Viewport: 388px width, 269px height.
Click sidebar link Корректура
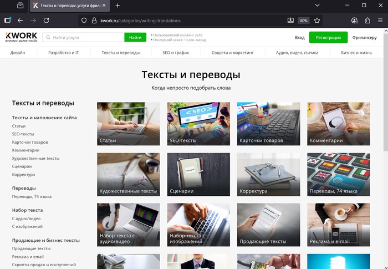pyautogui.click(x=23, y=174)
